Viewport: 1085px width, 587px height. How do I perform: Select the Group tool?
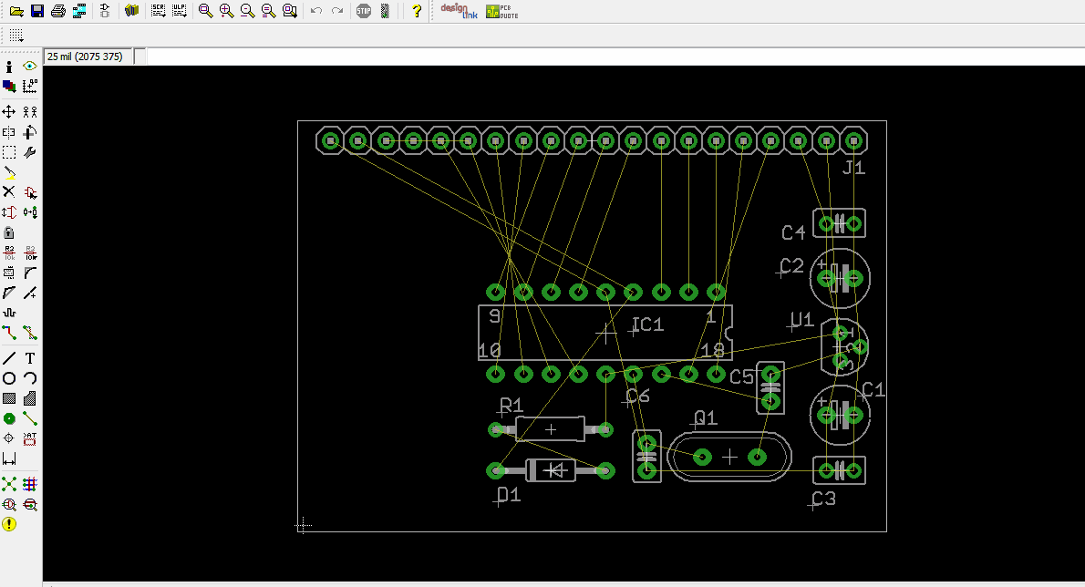point(9,152)
